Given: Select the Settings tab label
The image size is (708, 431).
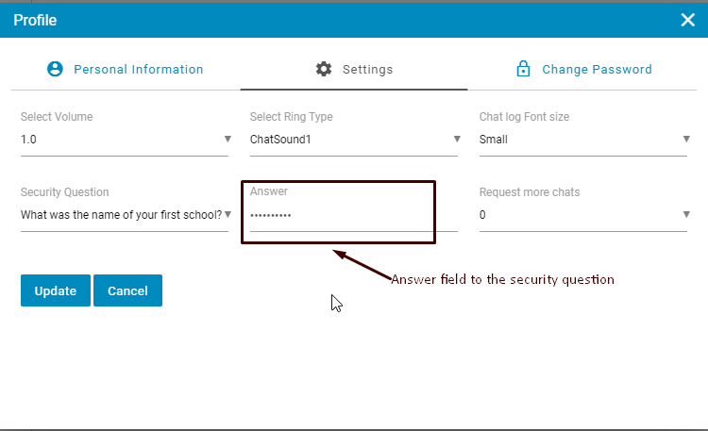Looking at the screenshot, I should 367,69.
